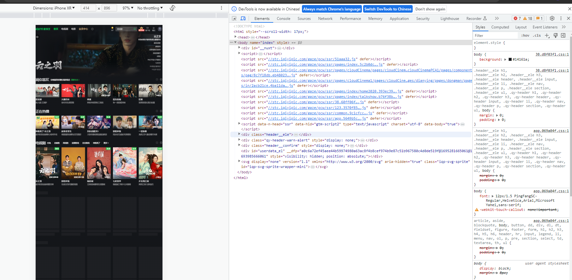Open the DevTools customize three-dot menu
Image resolution: width=572 pixels, height=280 pixels.
561,18
